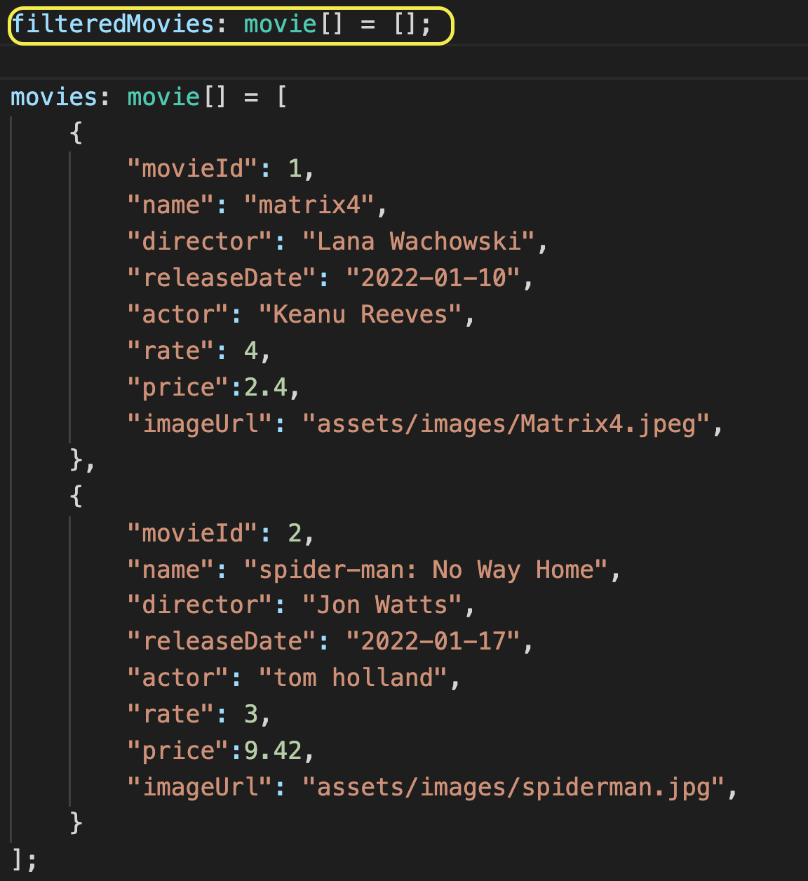Click the "spider-man: No Way Home" name value
The width and height of the screenshot is (808, 881).
(x=426, y=570)
